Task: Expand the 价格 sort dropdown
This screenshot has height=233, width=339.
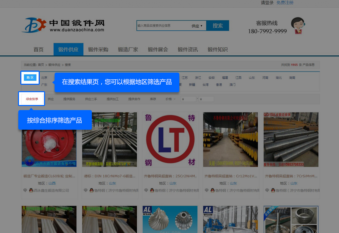Action: (171, 99)
